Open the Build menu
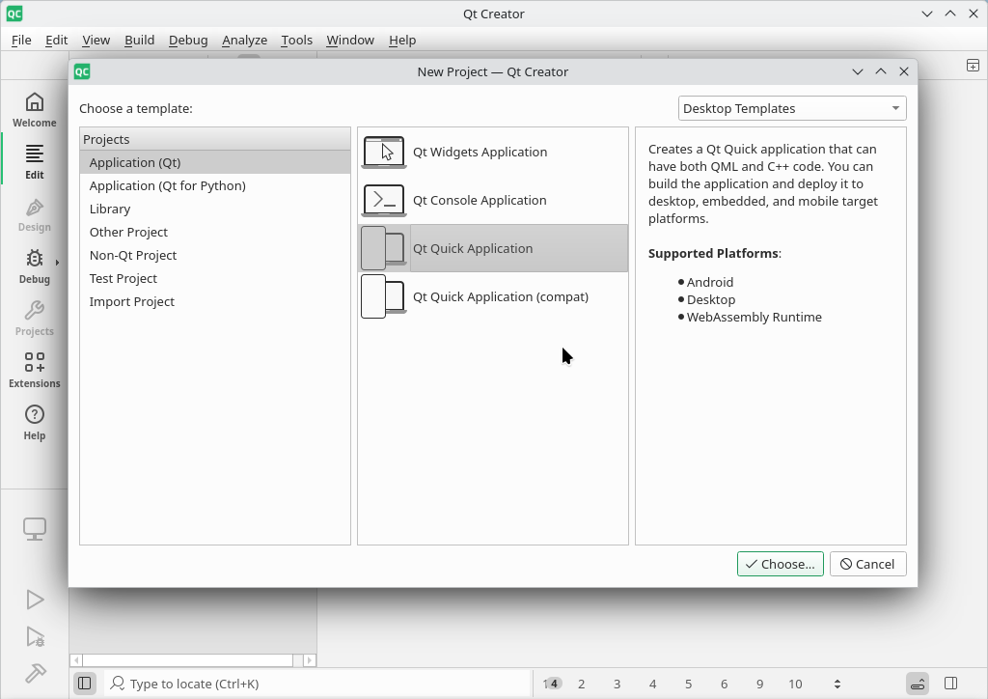This screenshot has width=988, height=699. coord(139,41)
